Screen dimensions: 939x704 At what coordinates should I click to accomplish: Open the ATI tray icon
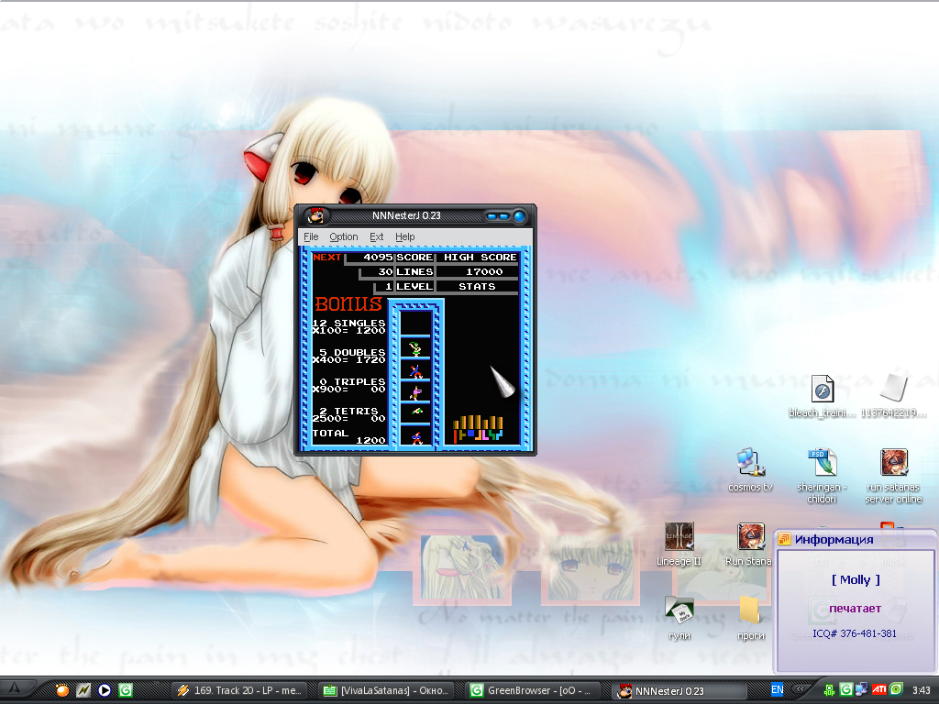(x=878, y=690)
